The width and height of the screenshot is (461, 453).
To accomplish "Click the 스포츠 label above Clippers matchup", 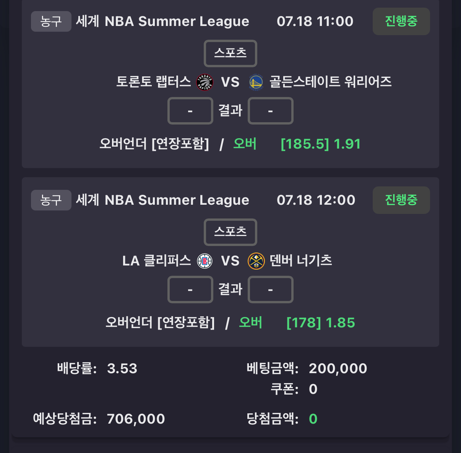I will 230,232.
